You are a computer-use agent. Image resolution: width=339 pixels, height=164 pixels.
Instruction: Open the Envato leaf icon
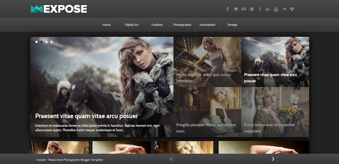tap(252, 9)
